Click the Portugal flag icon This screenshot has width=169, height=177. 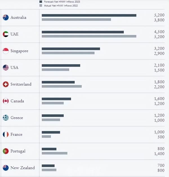6,151
